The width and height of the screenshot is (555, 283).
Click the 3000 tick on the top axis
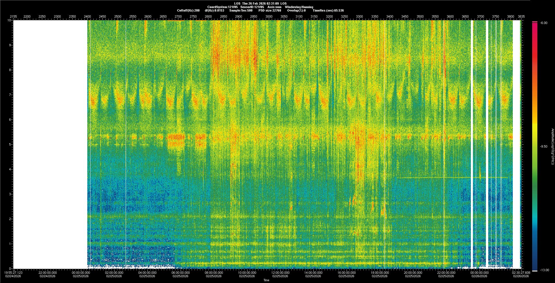(x=269, y=16)
